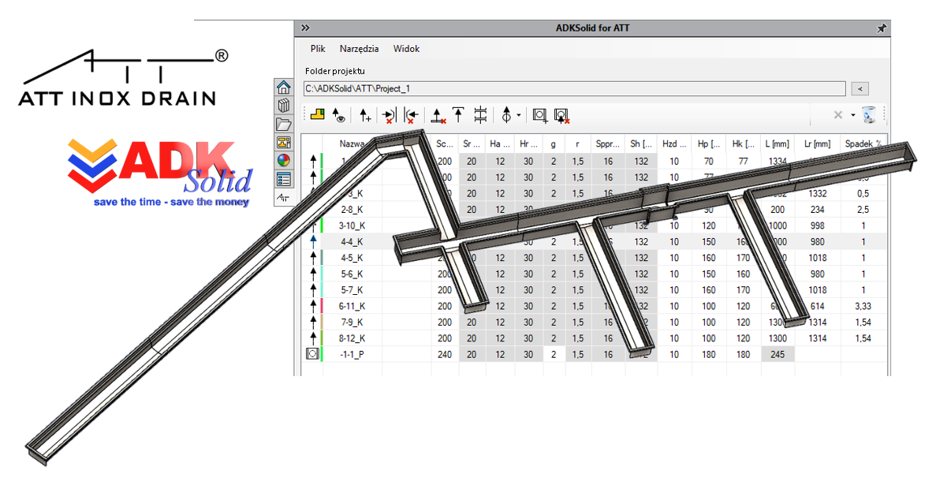Screen dimensions: 936x481
Task: Click the add outlet box plus icon
Action: click(539, 115)
